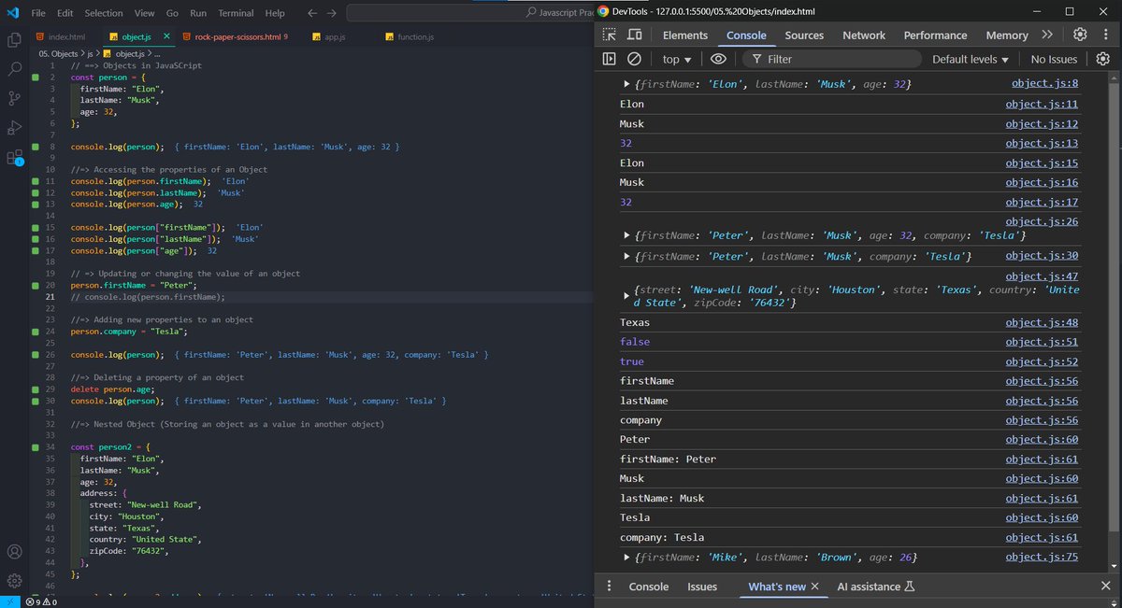
Task: Click the 'company: Tesla' console output line
Action: (662, 537)
